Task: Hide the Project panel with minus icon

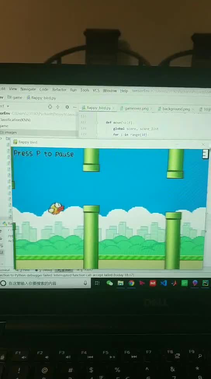Action: (75, 107)
